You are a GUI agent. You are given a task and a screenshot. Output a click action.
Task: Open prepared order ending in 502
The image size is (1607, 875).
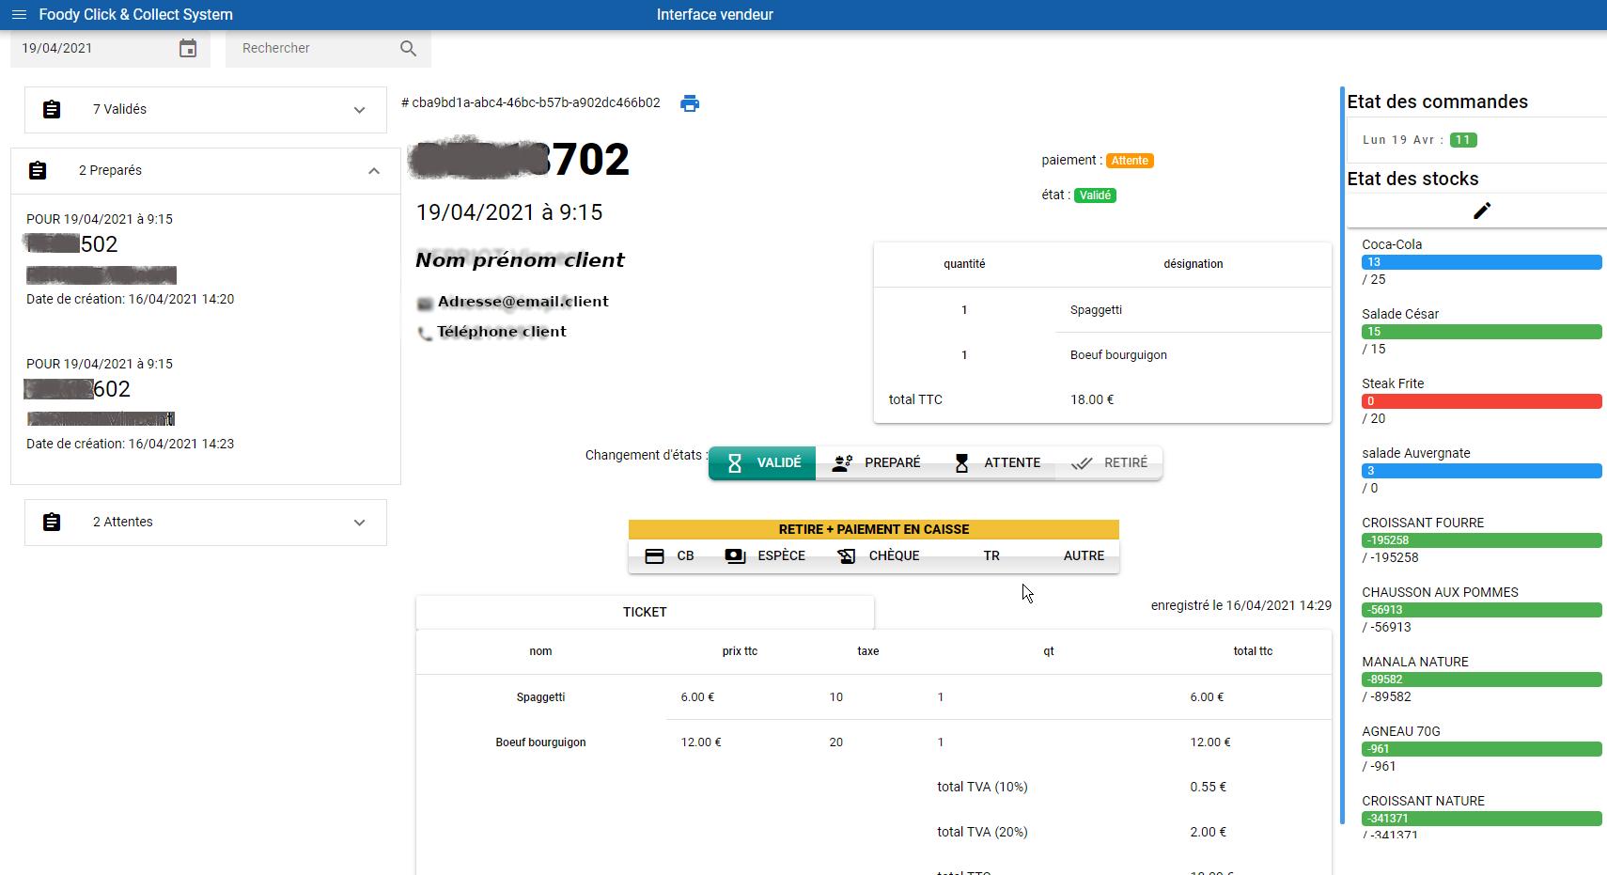pos(99,245)
